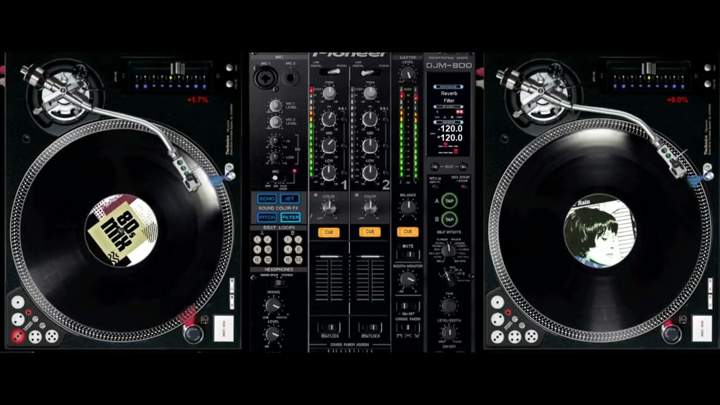Toggle the ON/OFF switch below booth monitor
This screenshot has height=405, width=720.
(407, 306)
